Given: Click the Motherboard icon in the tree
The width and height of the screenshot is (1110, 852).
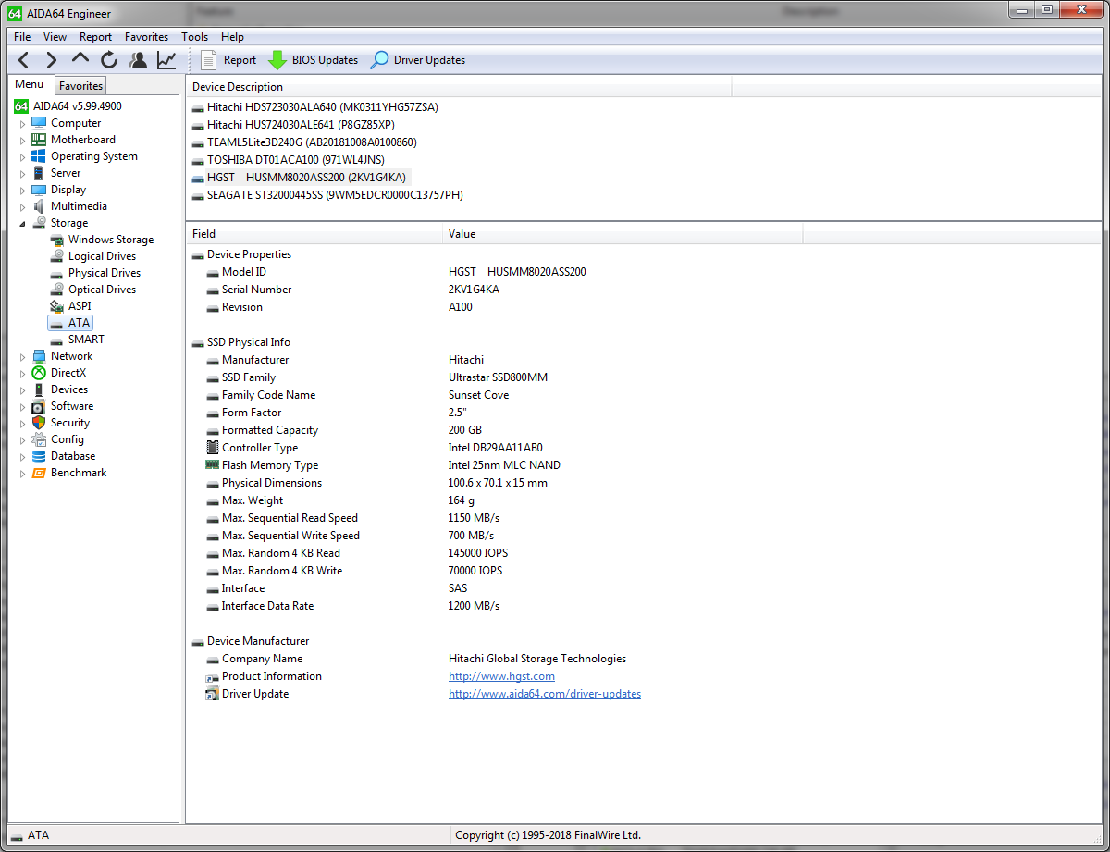Looking at the screenshot, I should (x=39, y=140).
